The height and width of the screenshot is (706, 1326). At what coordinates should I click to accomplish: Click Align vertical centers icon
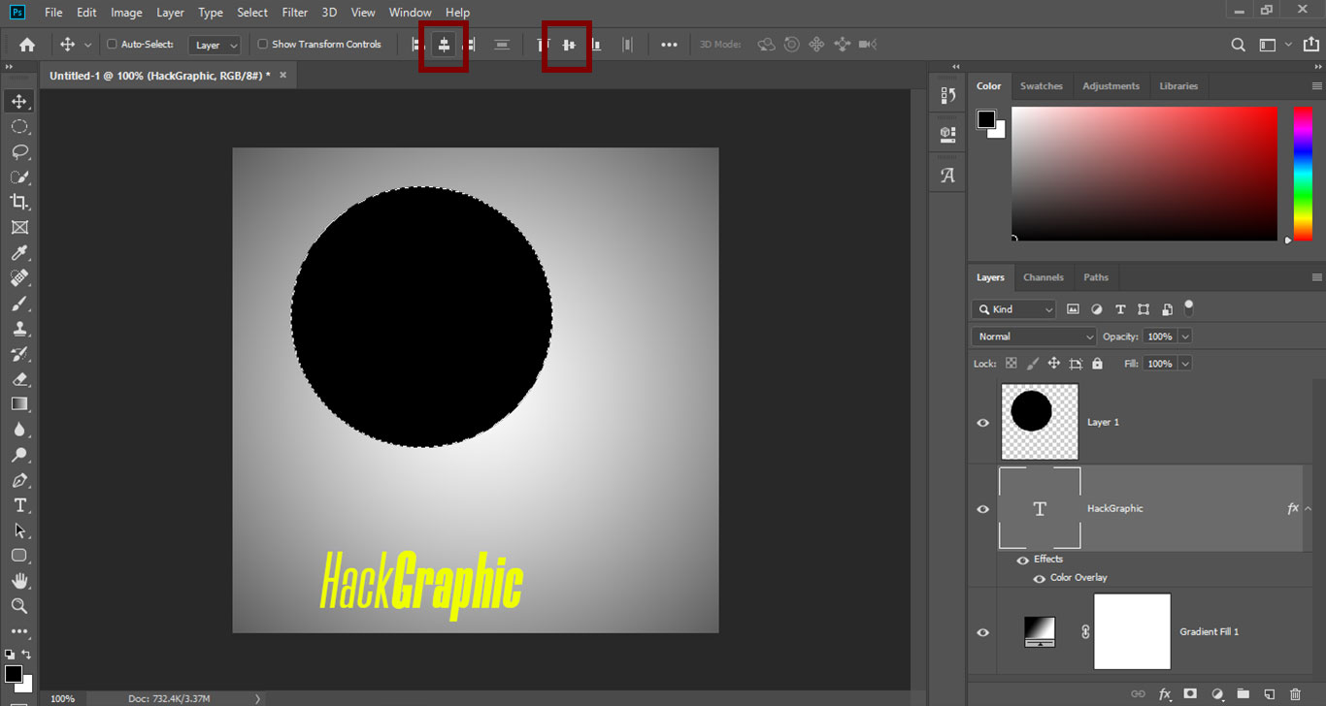coord(569,45)
